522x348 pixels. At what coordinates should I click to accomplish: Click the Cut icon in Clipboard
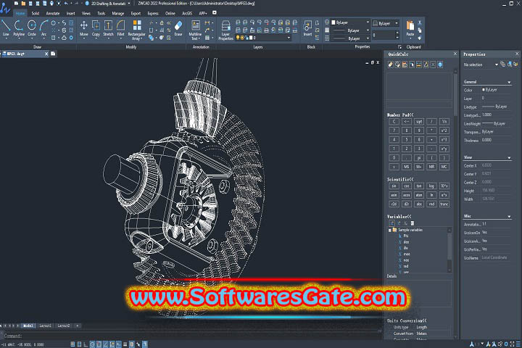[x=420, y=22]
